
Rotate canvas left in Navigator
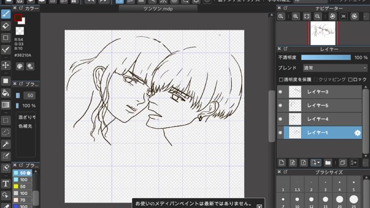coord(332,16)
